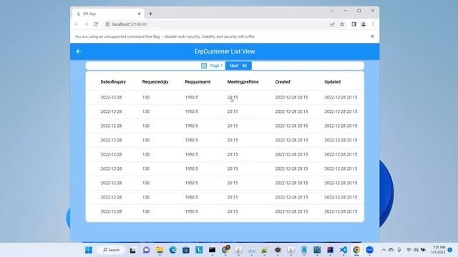Viewport: 458px width, 257px height.
Task: Open Windows Start menu
Action: (x=89, y=250)
